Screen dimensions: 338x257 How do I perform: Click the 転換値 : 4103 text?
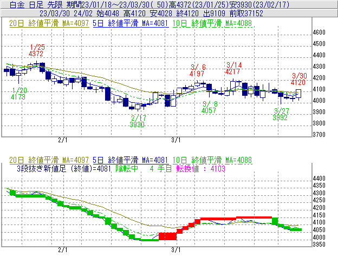[200, 168]
